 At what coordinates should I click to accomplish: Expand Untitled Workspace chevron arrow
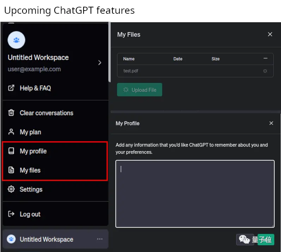click(x=100, y=62)
